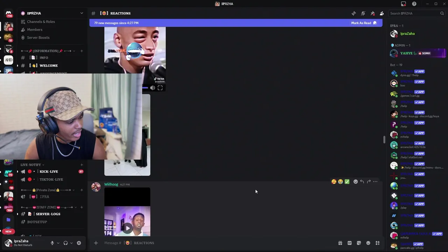
Task: Open Channels & Roles
Action: (41, 22)
